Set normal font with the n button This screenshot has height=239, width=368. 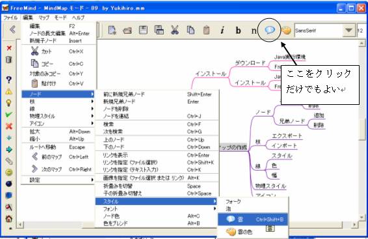click(x=254, y=31)
